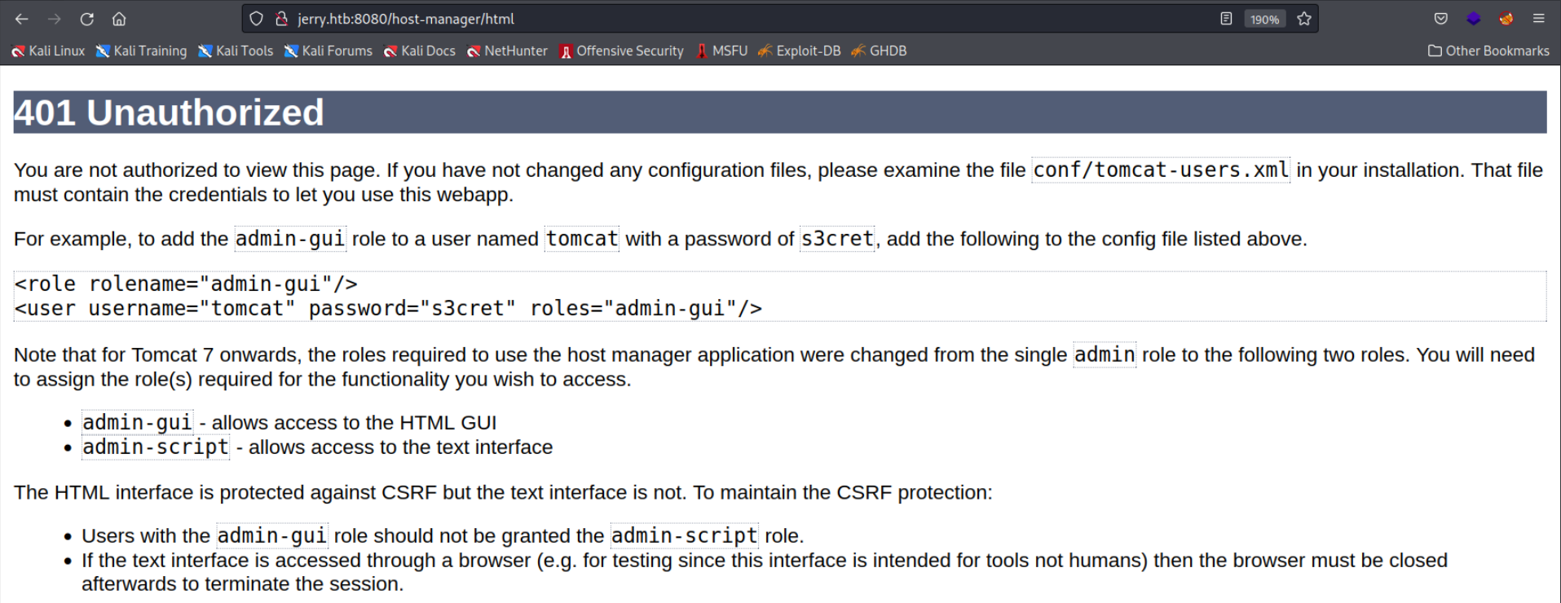The height and width of the screenshot is (603, 1561).
Task: Open the GHDB bookmark
Action: (879, 51)
